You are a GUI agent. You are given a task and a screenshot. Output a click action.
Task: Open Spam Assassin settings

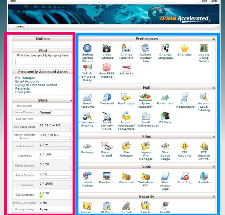click(145, 97)
